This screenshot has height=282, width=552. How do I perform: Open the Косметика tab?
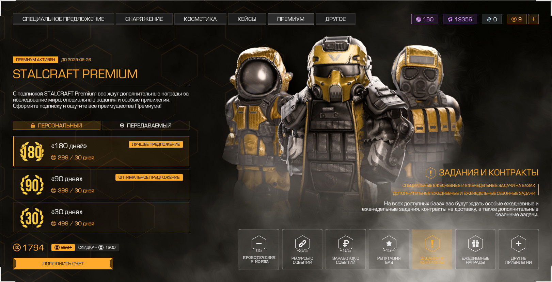[200, 19]
